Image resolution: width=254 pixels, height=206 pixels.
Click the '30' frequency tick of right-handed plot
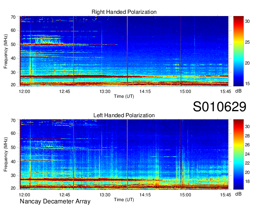[13, 72]
